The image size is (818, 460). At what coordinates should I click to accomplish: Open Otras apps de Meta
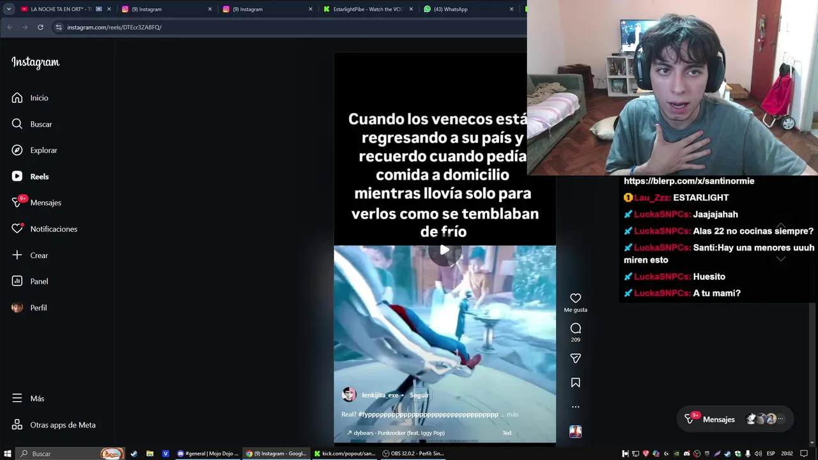[54, 425]
